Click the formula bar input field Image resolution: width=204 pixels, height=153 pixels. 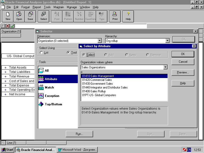pyautogui.click(x=81, y=26)
